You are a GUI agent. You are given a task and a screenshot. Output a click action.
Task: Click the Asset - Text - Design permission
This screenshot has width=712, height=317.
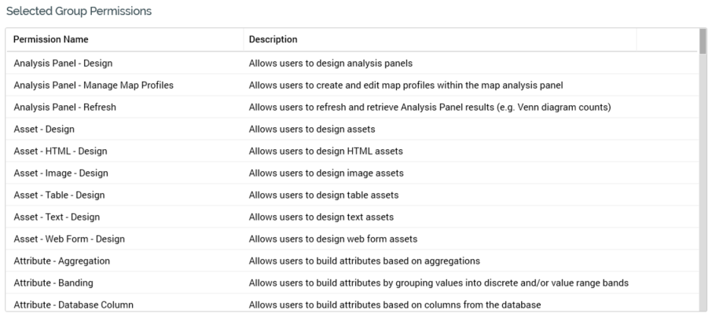point(57,217)
